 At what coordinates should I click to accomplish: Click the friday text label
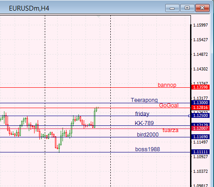[142, 114]
